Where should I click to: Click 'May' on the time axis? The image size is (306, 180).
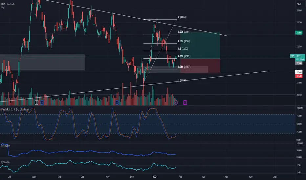click(251, 177)
